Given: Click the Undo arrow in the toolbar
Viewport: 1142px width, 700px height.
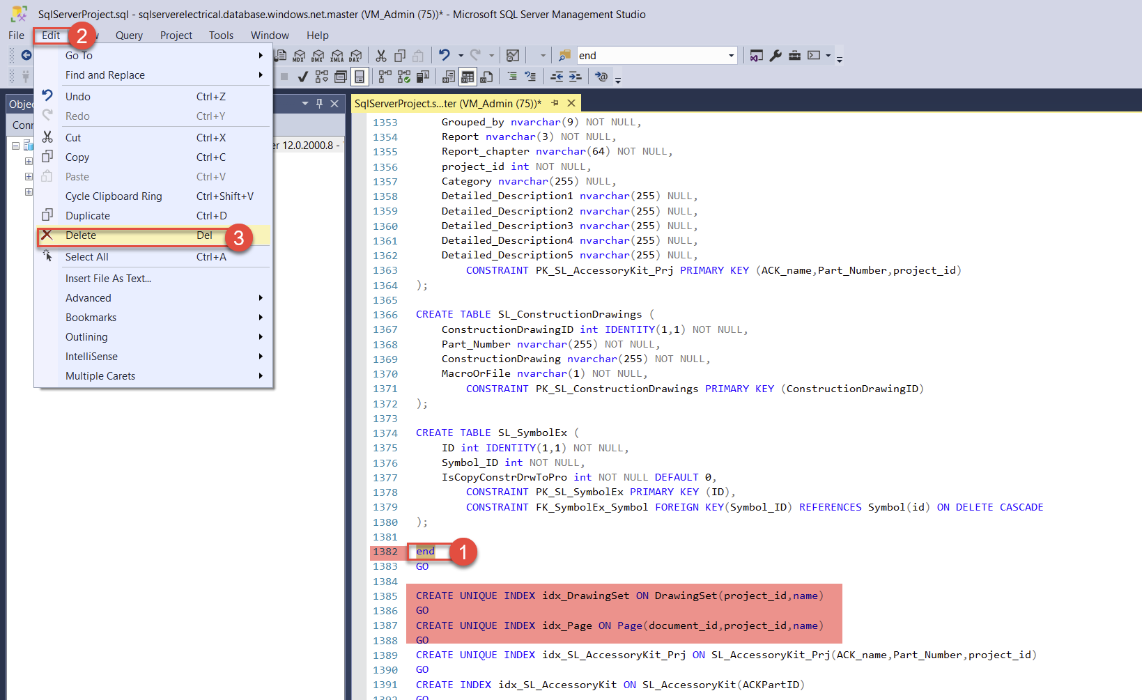Looking at the screenshot, I should [x=445, y=55].
